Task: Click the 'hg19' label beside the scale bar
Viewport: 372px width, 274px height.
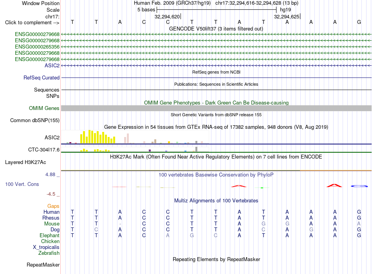Action: (285, 10)
